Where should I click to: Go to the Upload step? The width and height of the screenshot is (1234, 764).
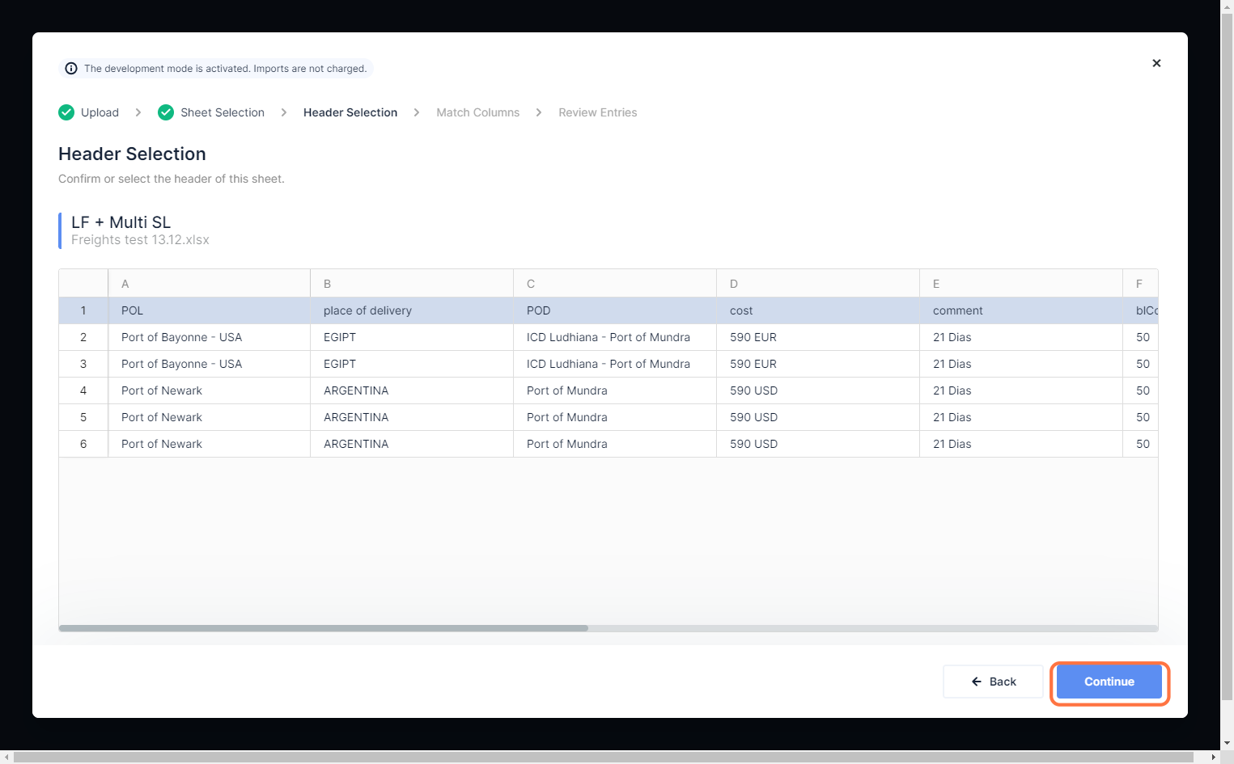100,112
